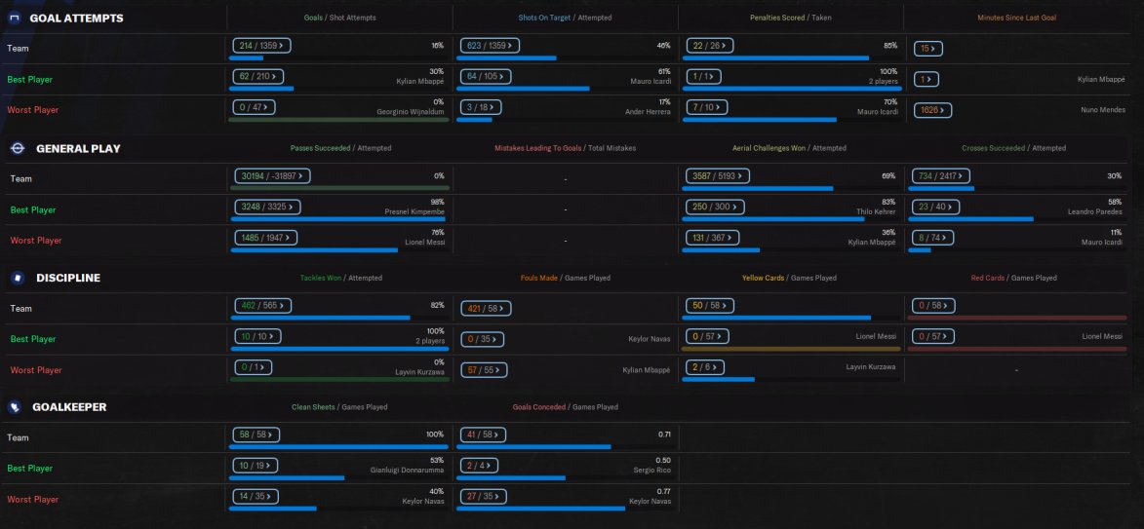Click the Discipline section icon
The height and width of the screenshot is (529, 1144).
[x=18, y=278]
